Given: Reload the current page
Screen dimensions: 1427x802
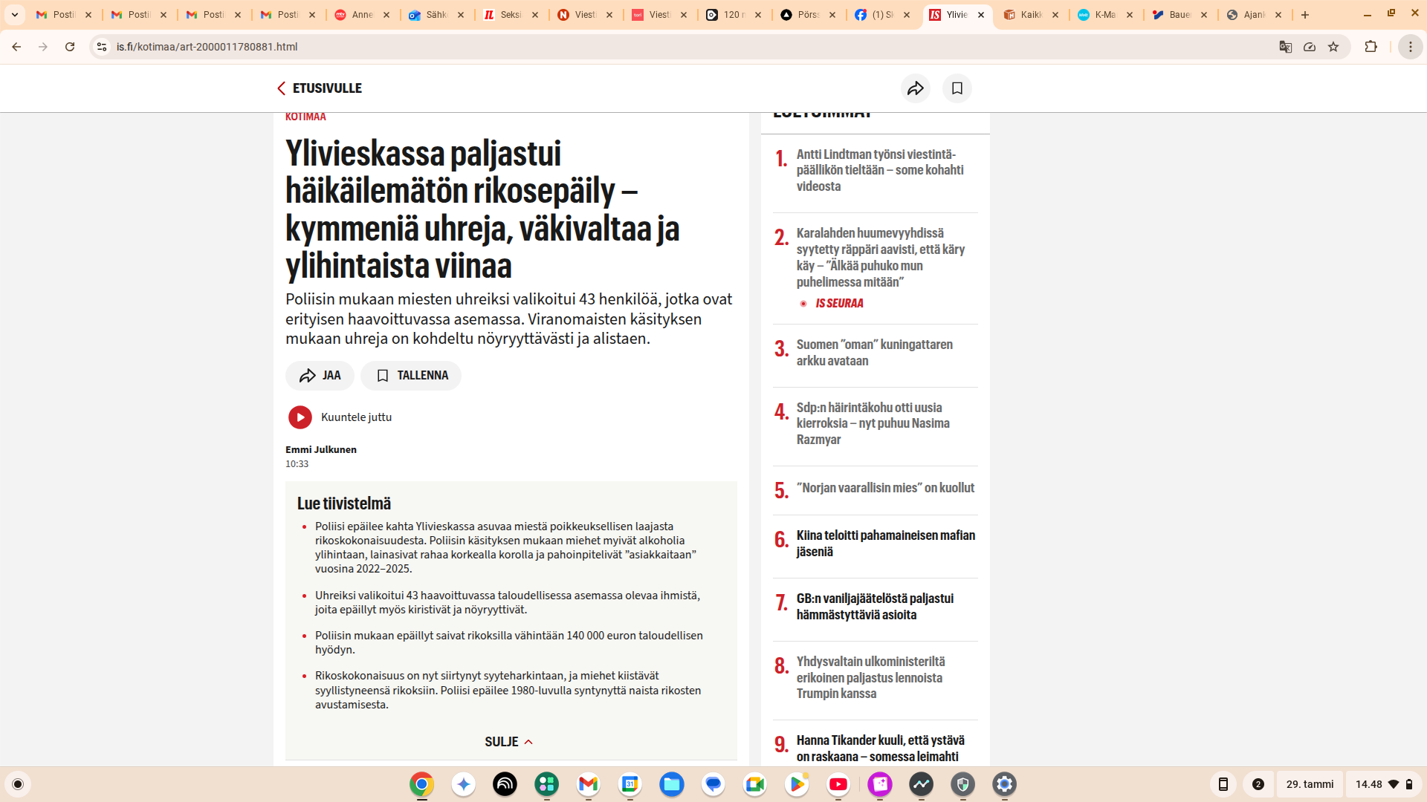Looking at the screenshot, I should click(x=70, y=47).
